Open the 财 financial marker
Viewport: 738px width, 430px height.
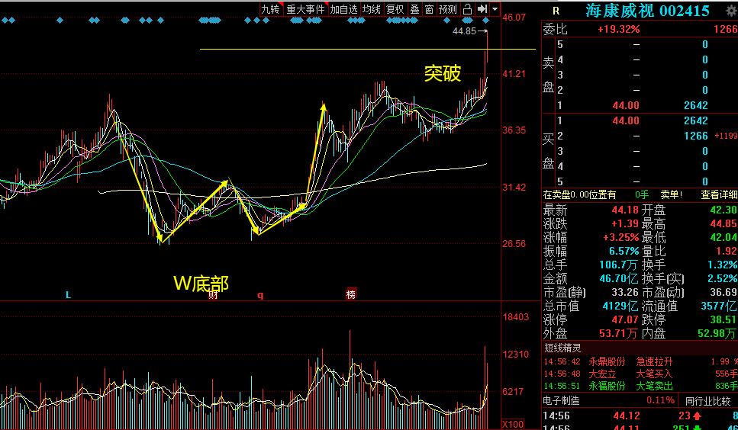click(x=213, y=295)
